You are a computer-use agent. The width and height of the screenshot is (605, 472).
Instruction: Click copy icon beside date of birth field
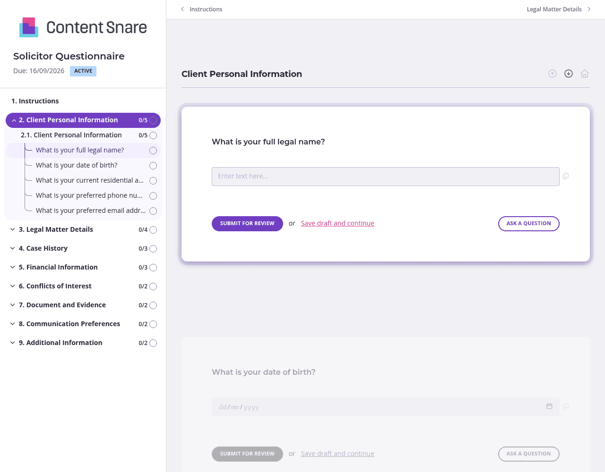pos(566,406)
